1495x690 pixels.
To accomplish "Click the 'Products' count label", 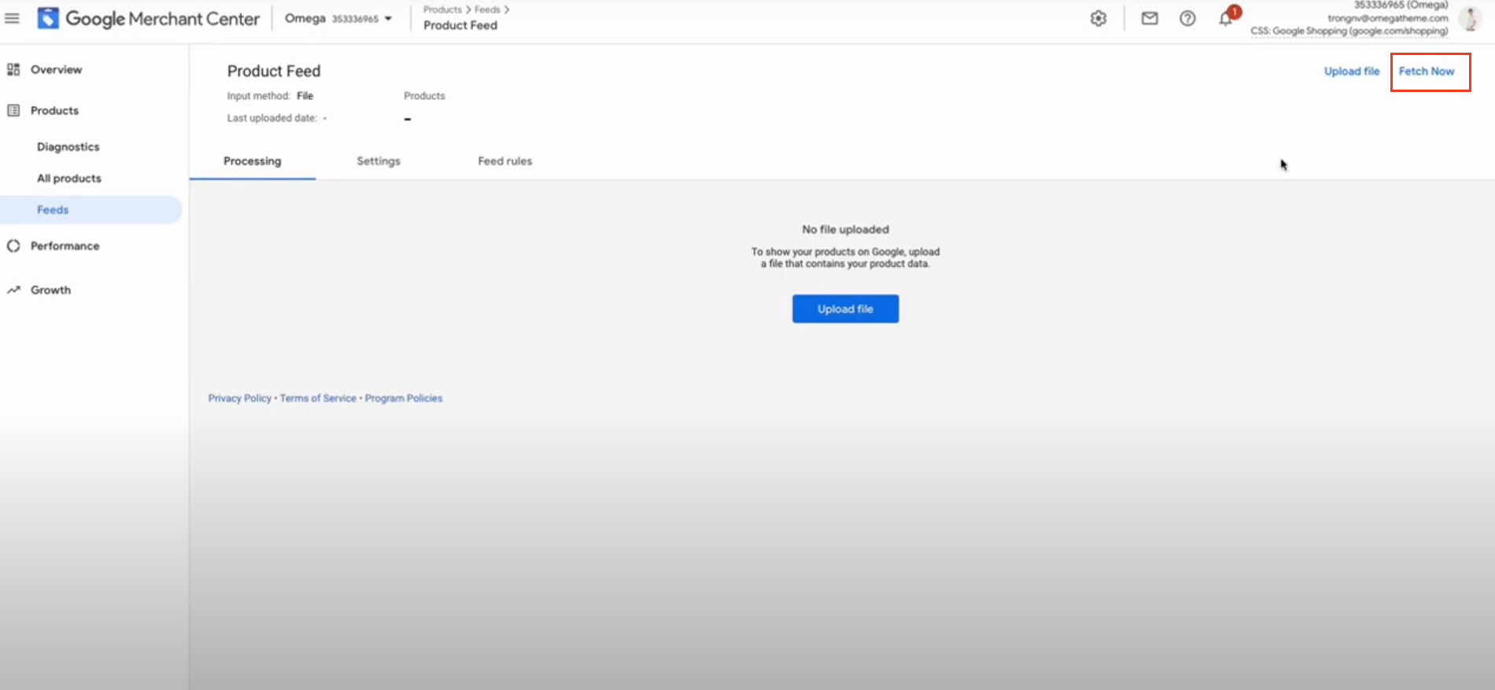I will [424, 96].
